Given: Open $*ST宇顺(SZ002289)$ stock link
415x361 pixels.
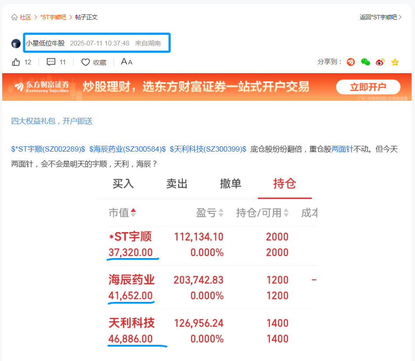Looking at the screenshot, I should [x=48, y=149].
